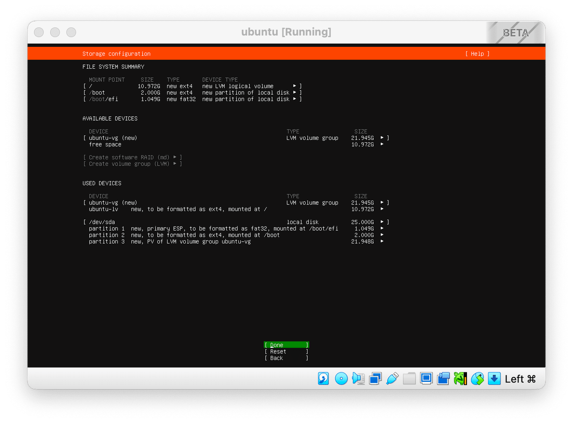Click the network adapters status icon

[x=375, y=379]
